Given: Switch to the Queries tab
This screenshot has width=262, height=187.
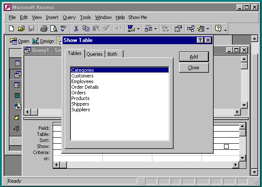Looking at the screenshot, I should (x=95, y=54).
